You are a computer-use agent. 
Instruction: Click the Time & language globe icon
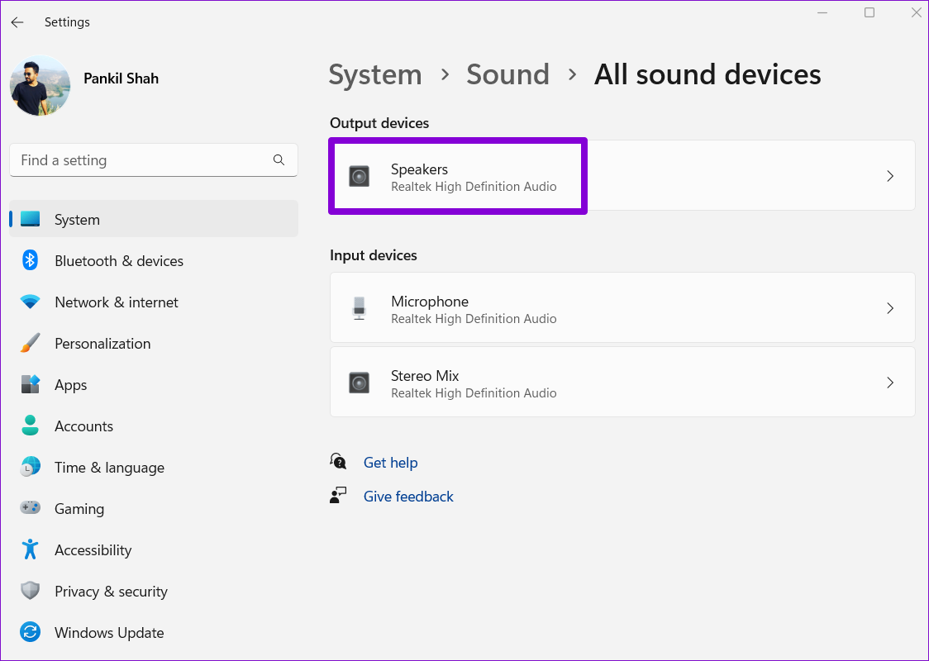31,468
